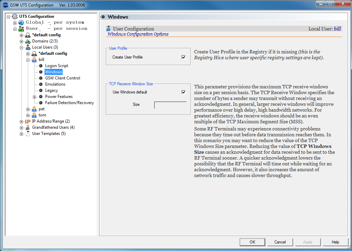Click the gear icon beside Logon Script

(x=41, y=66)
